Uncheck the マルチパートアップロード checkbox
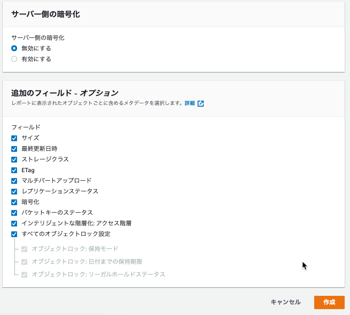Viewport: 350px width, 315px height. click(x=14, y=181)
